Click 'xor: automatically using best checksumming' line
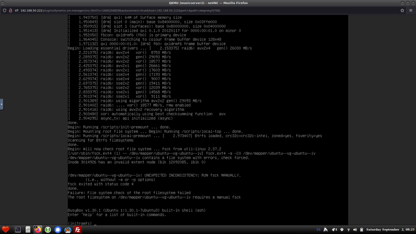 pos(147,114)
